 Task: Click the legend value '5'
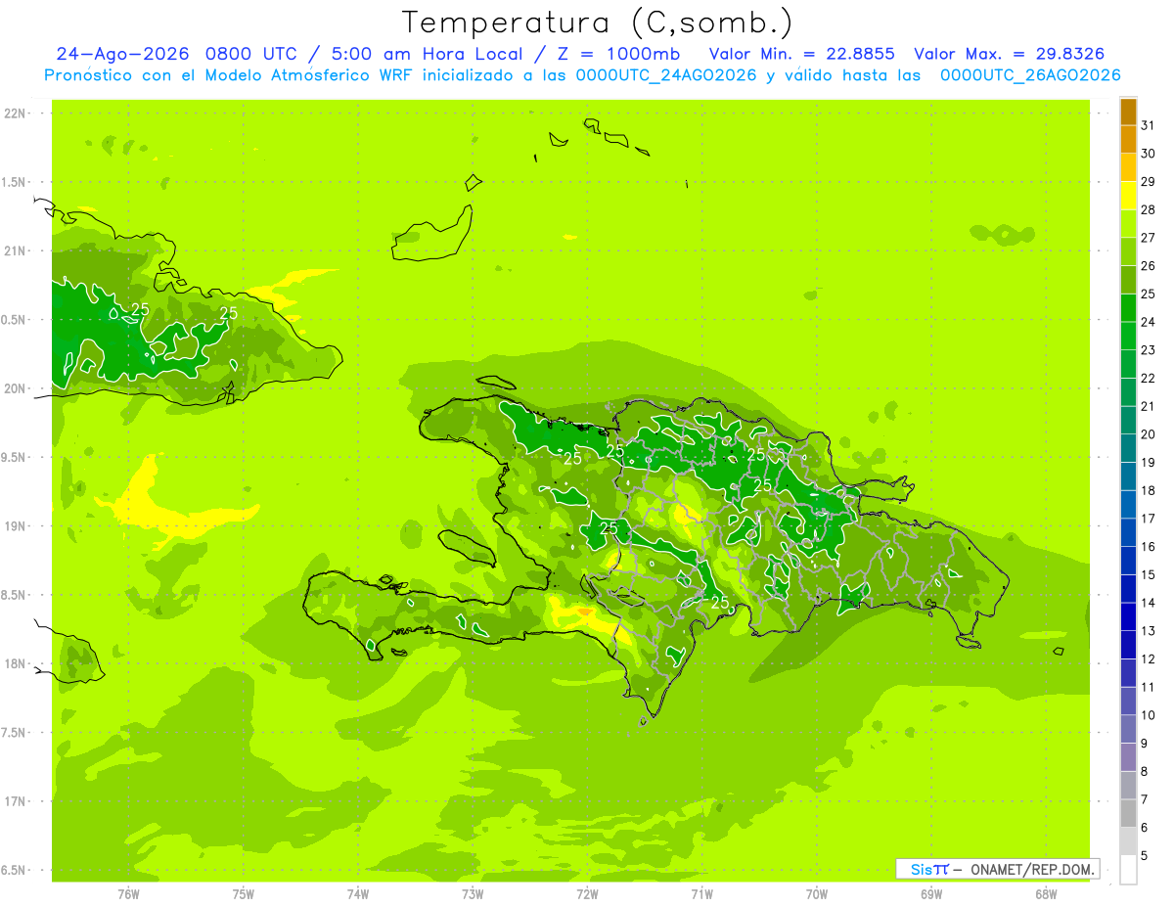click(1145, 856)
